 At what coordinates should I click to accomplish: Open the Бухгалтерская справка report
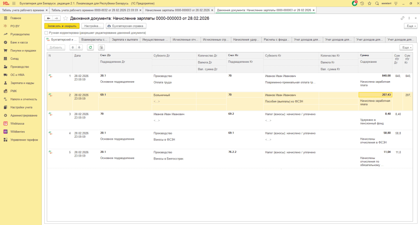(x=126, y=25)
